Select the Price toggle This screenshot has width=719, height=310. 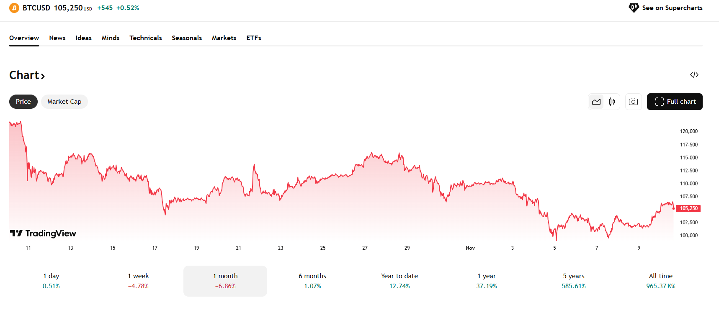(x=23, y=102)
